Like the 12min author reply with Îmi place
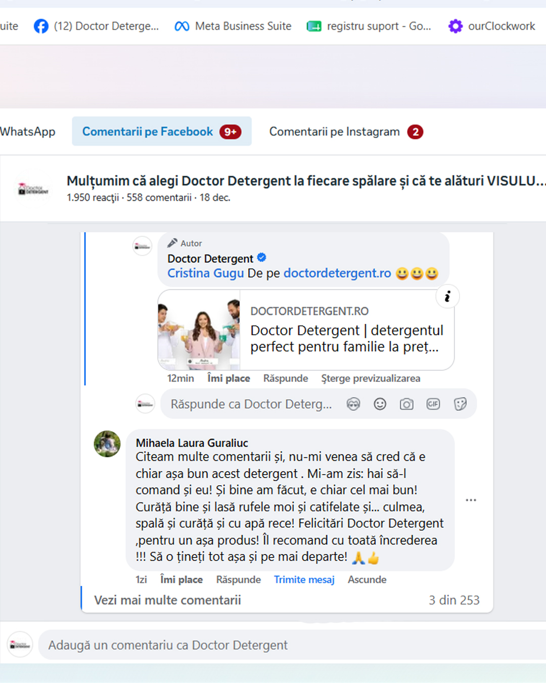Viewport: 546px width, 683px height. click(x=229, y=378)
